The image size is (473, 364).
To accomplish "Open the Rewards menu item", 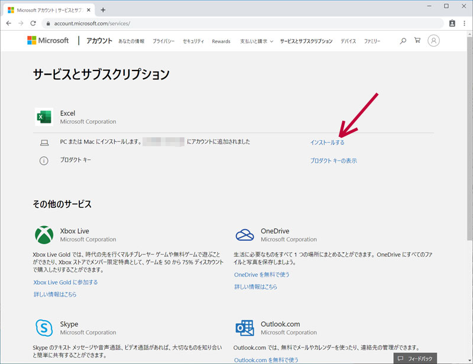I will pyautogui.click(x=221, y=41).
